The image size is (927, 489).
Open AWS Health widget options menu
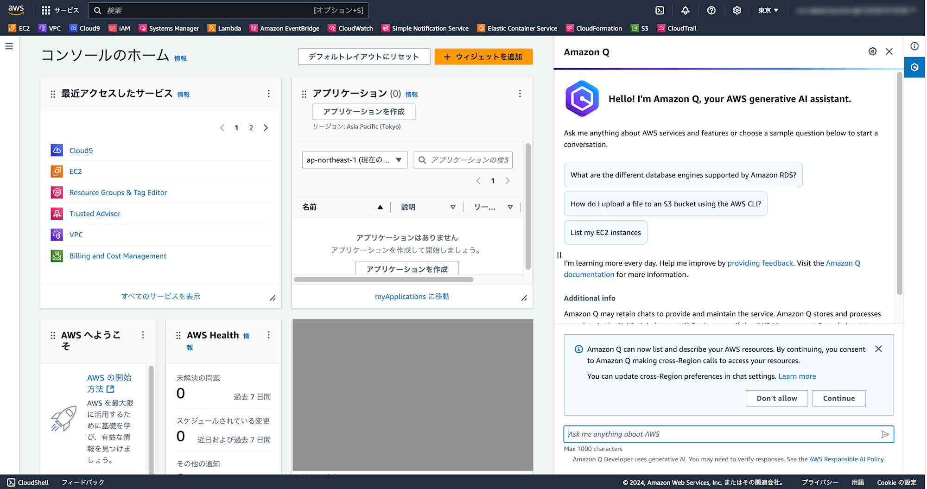pyautogui.click(x=268, y=335)
